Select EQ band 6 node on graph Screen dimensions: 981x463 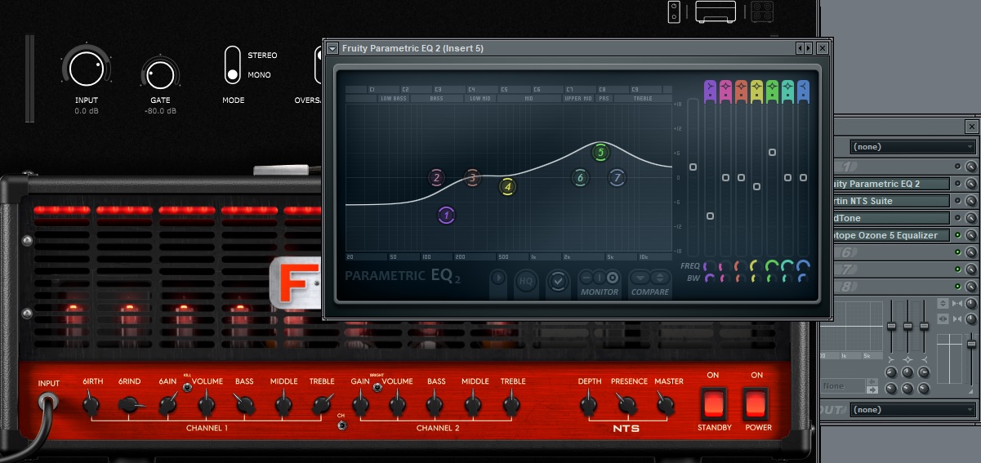[x=580, y=178]
